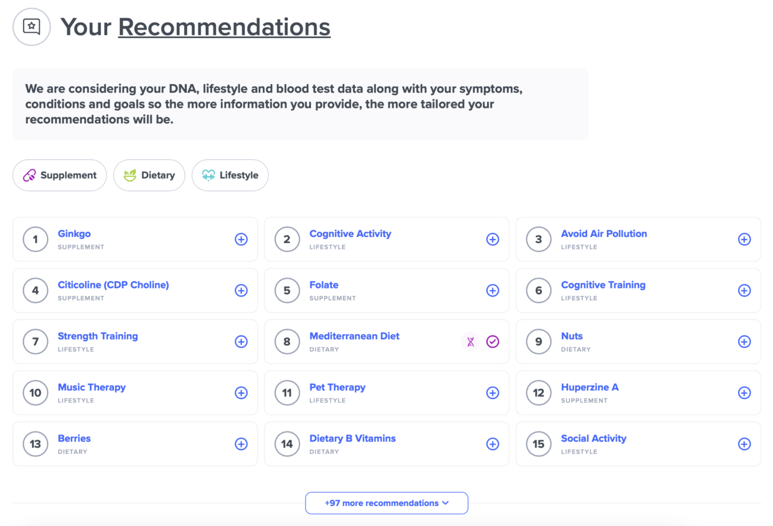Click the plus icon on the Nuts card
773x526 pixels.
click(x=744, y=341)
